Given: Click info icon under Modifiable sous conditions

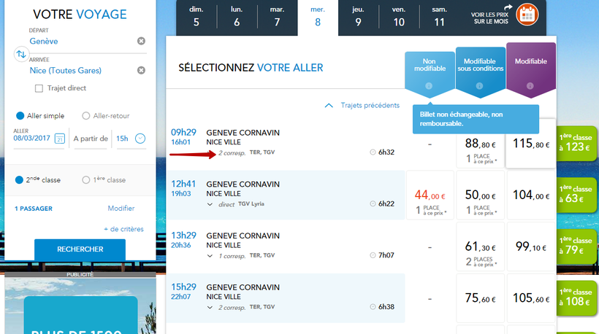Looking at the screenshot, I should [479, 86].
